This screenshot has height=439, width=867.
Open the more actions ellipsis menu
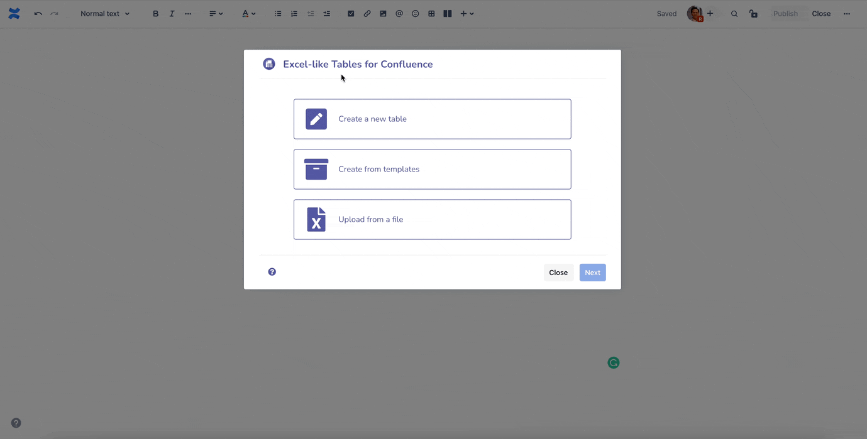pos(847,14)
